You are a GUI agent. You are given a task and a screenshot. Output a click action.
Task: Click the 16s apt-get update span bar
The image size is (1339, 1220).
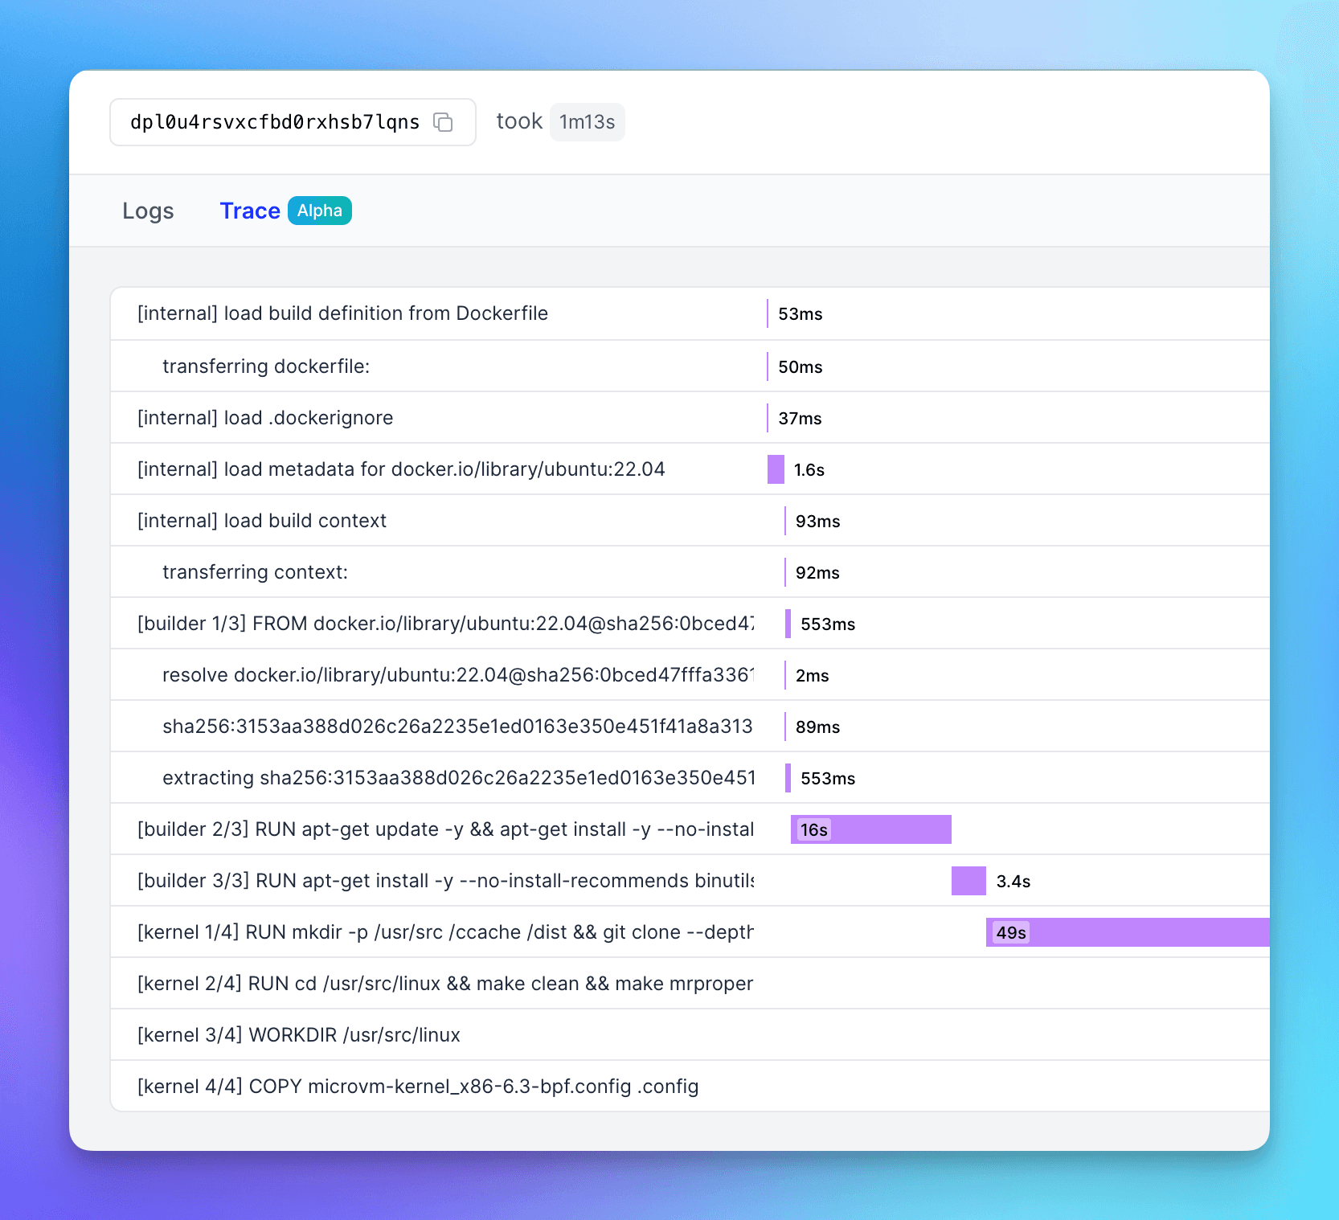(870, 829)
